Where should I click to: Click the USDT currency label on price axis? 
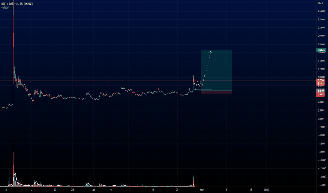[321, 3]
